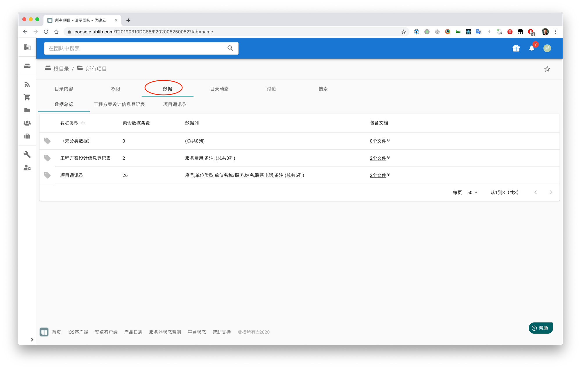Click the gift icon in header
The width and height of the screenshot is (581, 369).
coord(516,48)
